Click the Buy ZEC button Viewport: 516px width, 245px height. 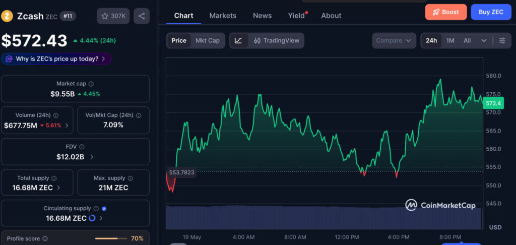click(491, 12)
